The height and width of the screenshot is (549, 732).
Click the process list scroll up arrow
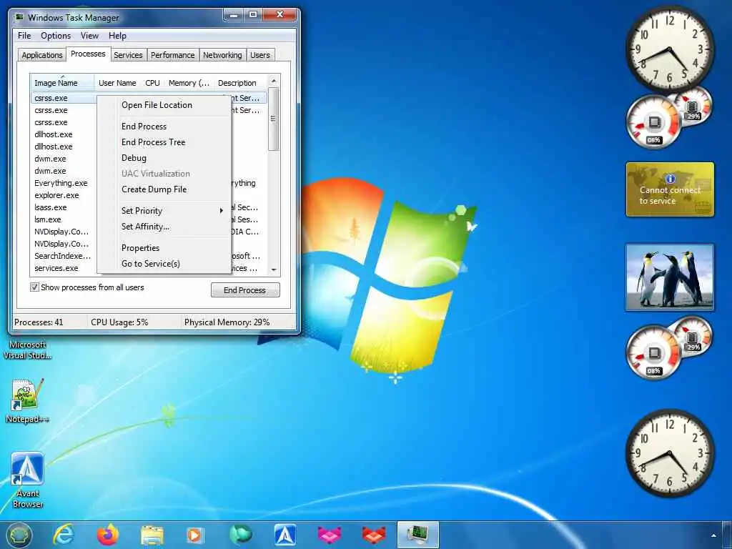(x=274, y=81)
